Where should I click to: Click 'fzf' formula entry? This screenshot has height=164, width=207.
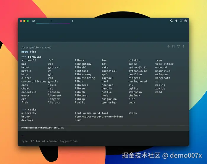point(51,60)
